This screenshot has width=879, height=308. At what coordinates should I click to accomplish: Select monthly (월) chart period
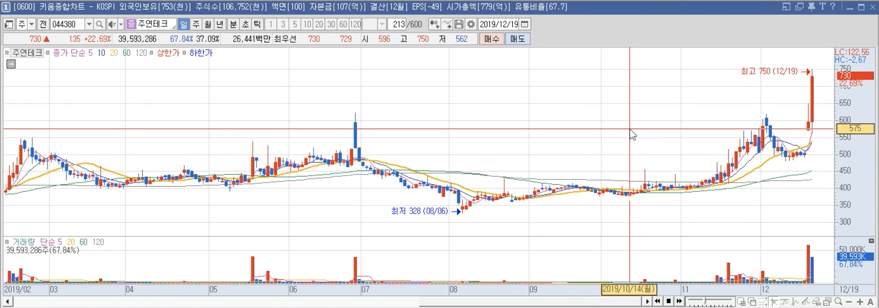point(207,24)
